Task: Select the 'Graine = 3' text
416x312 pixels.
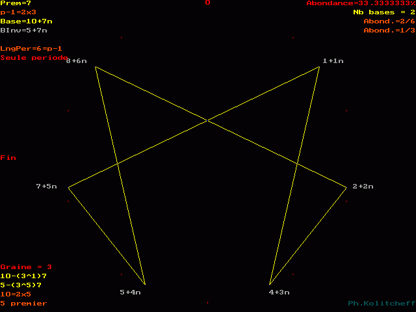Action: pos(26,267)
